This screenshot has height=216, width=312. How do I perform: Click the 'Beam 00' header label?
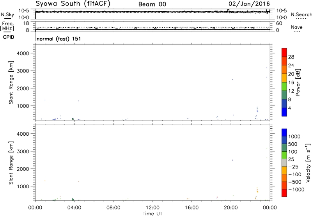152,4
